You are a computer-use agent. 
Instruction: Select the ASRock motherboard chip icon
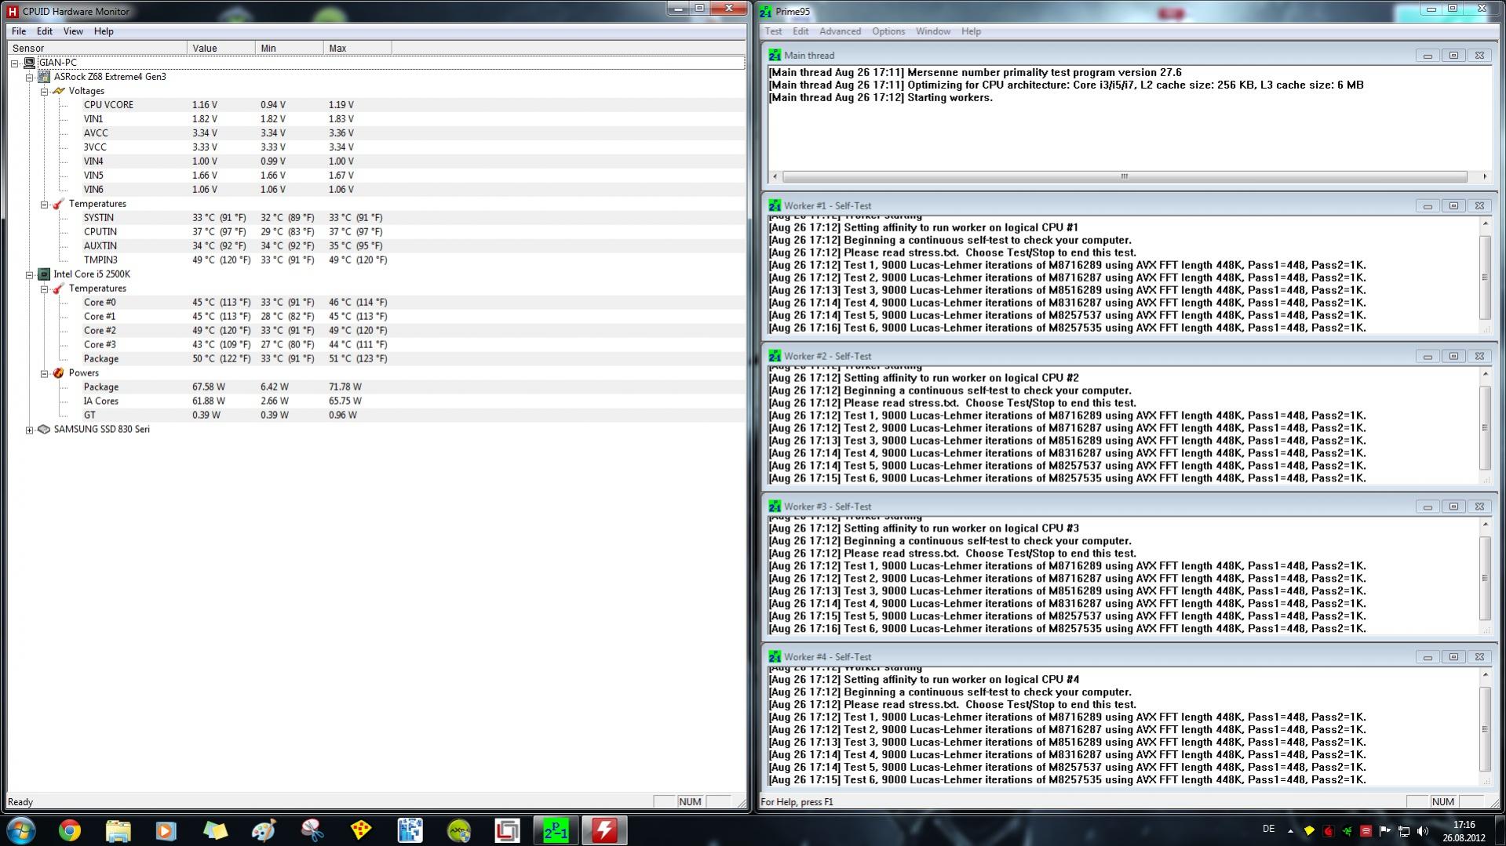click(x=44, y=77)
